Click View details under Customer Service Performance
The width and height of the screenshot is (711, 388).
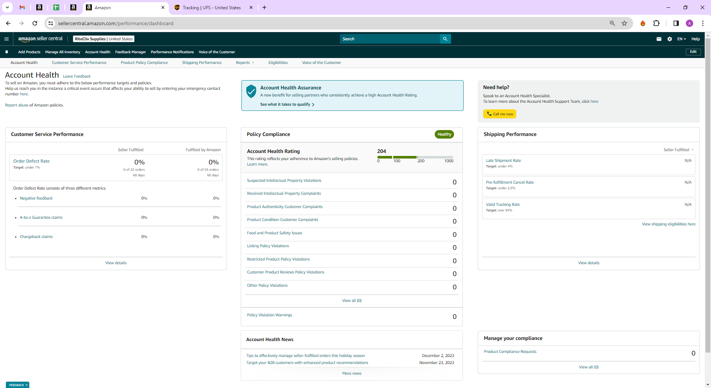116,263
